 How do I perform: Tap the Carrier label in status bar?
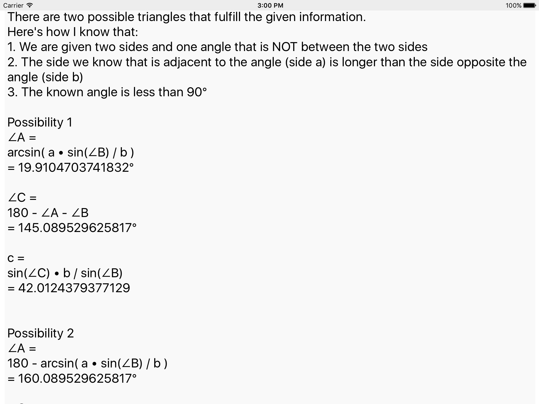click(13, 5)
